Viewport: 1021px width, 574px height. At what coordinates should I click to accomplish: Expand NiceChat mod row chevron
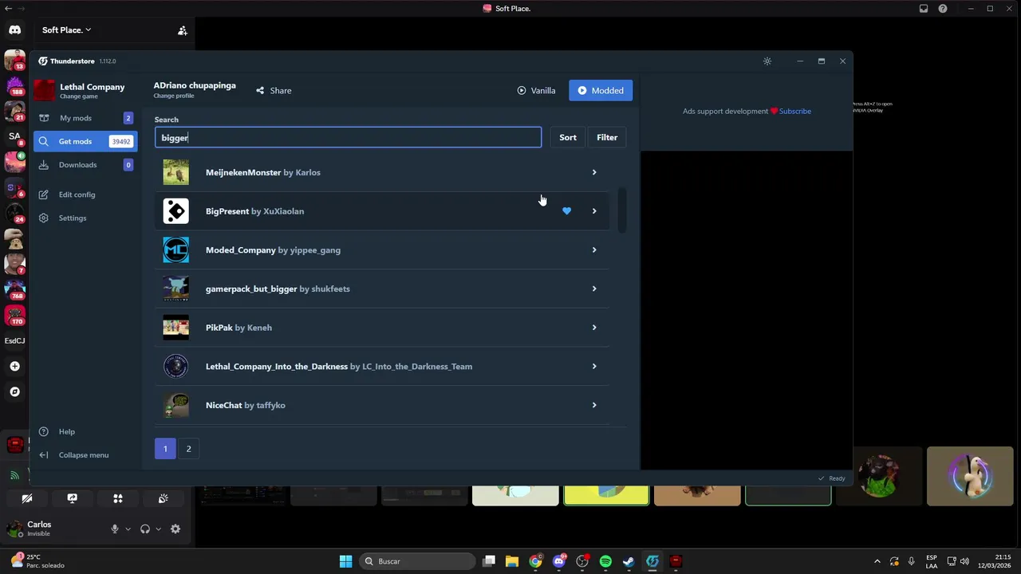(593, 405)
